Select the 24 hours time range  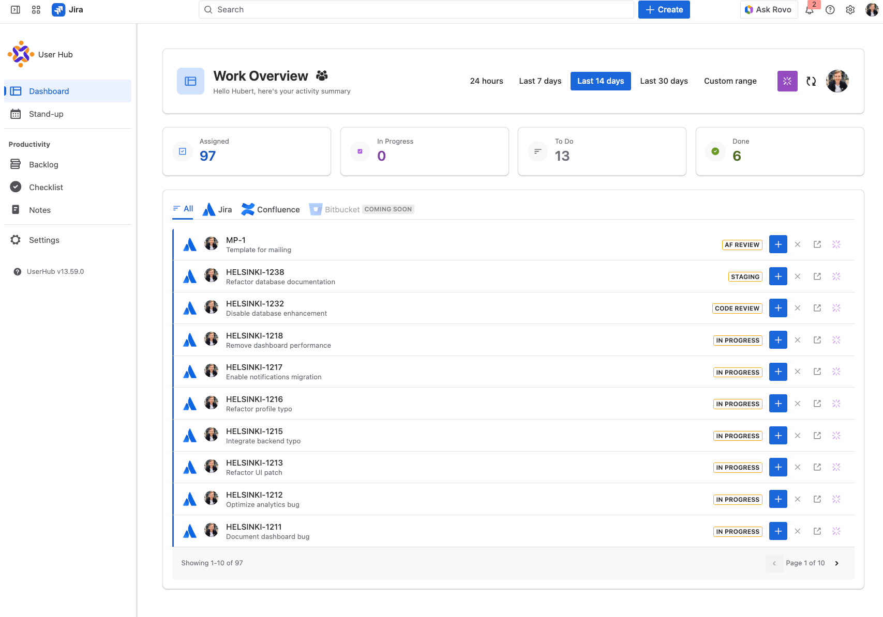[x=486, y=81]
